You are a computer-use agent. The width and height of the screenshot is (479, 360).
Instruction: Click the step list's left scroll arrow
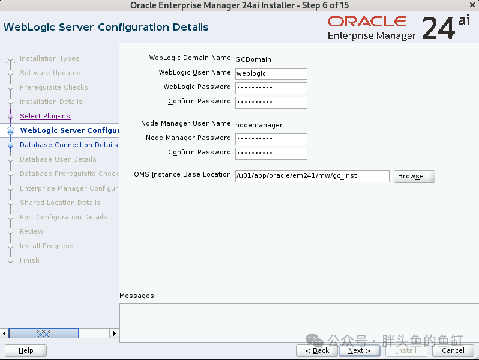[x=4, y=333]
